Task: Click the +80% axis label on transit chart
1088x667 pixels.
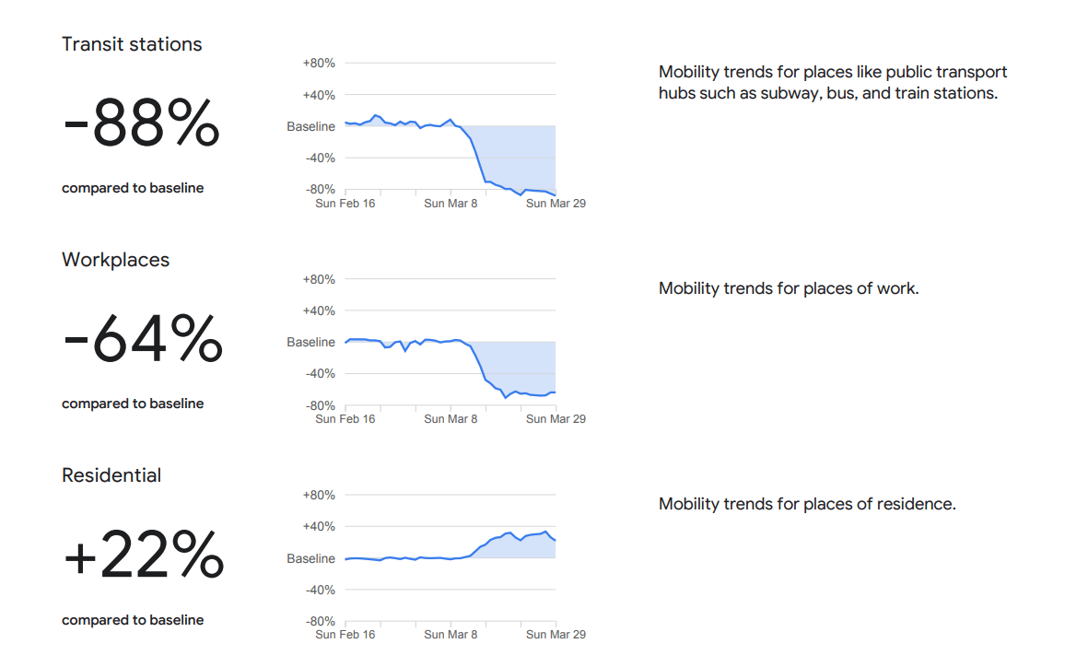Action: [319, 64]
